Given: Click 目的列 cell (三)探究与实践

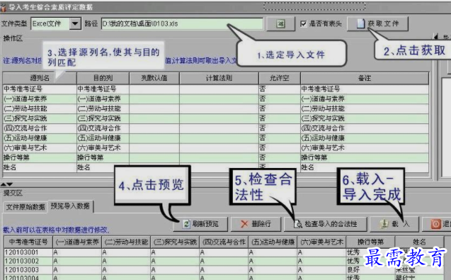Looking at the screenshot, I should point(103,118).
